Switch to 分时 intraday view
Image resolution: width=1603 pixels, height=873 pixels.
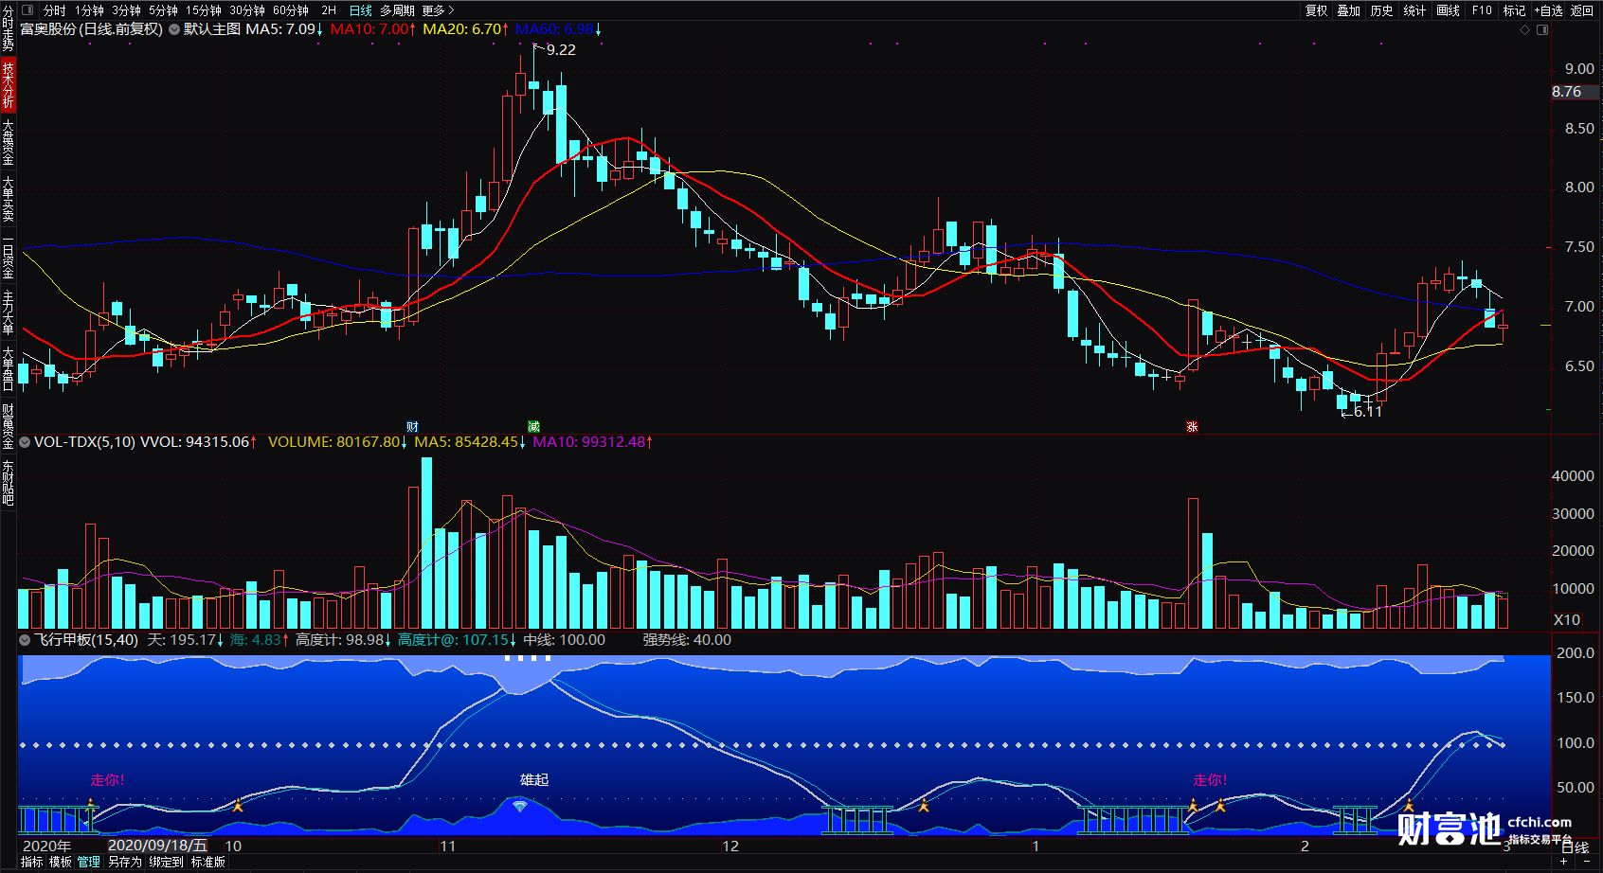[x=55, y=10]
